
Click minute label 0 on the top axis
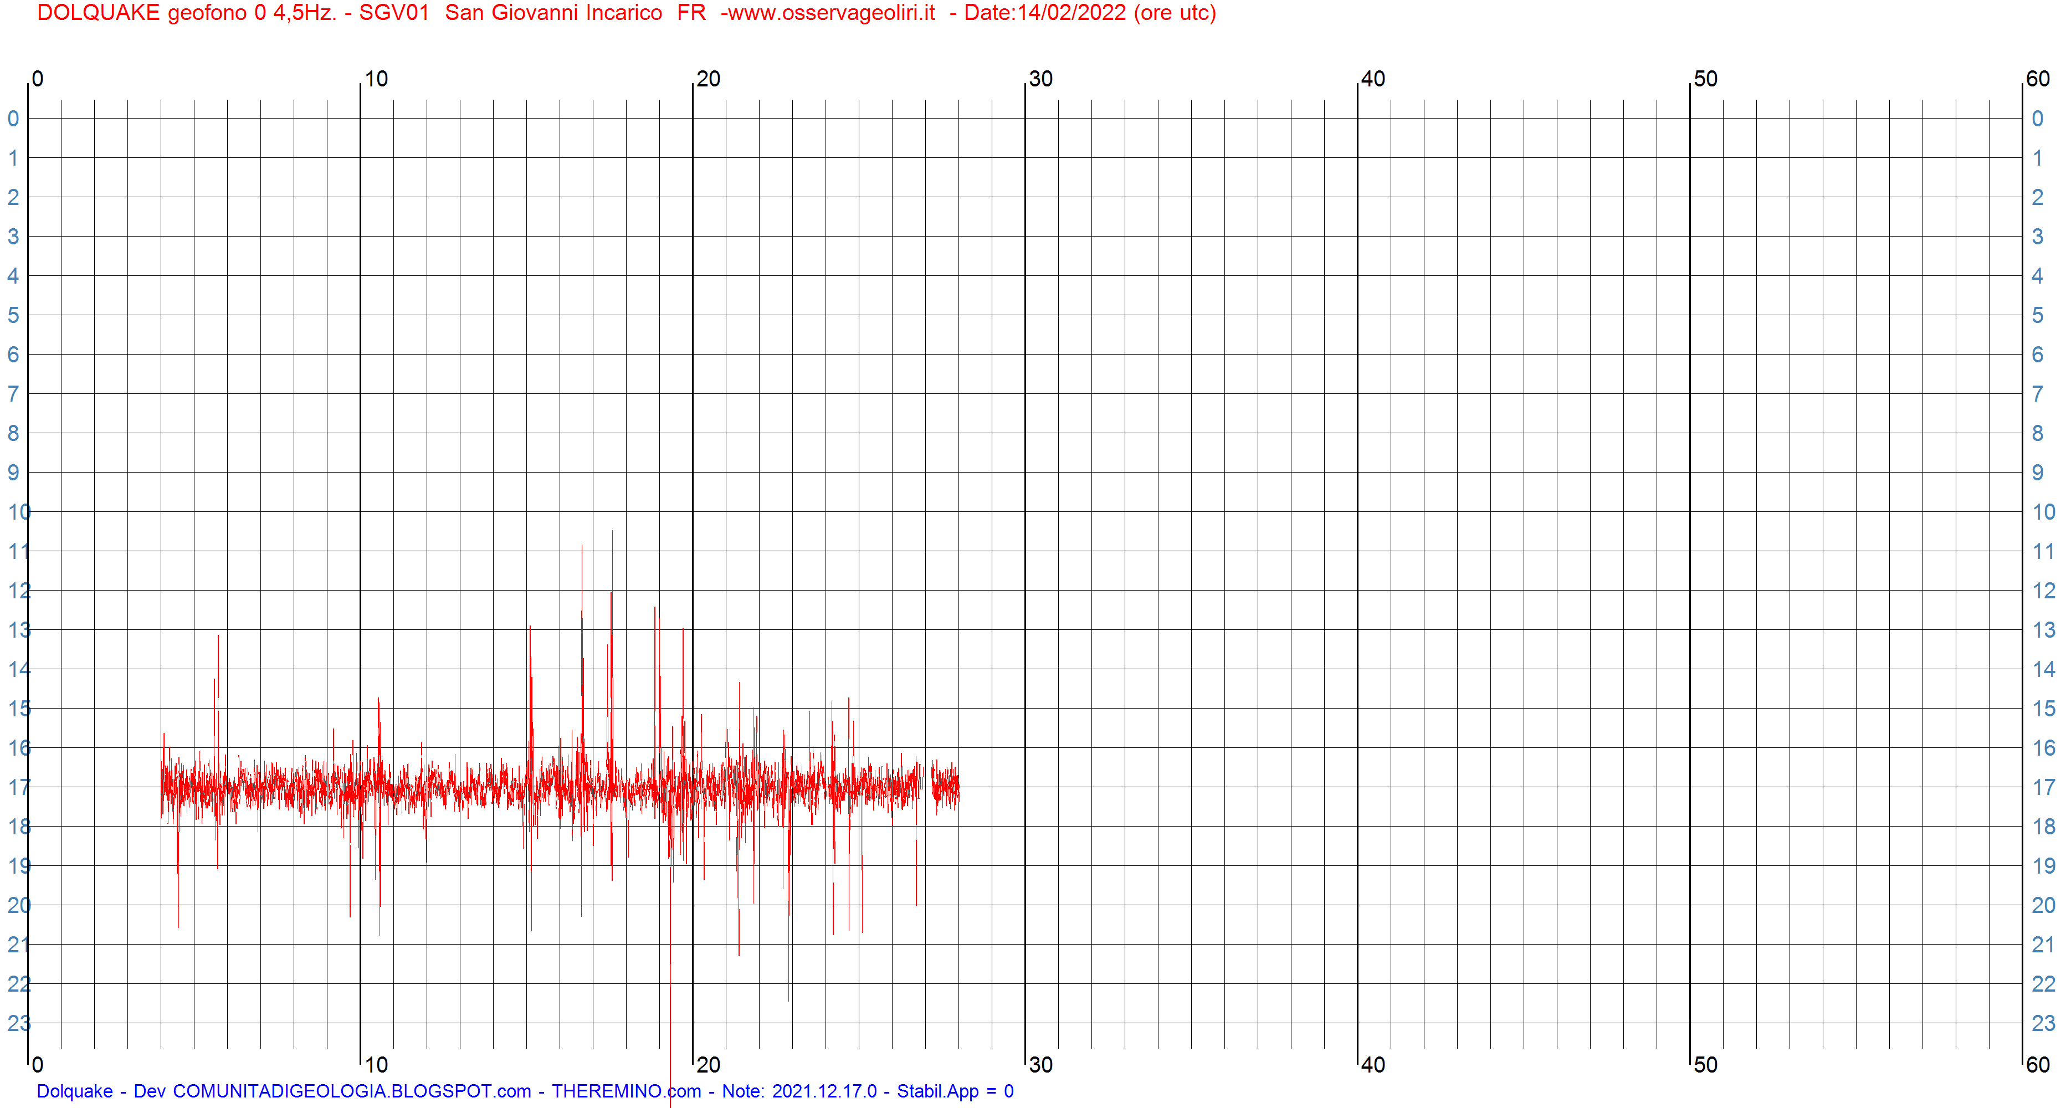coord(38,79)
